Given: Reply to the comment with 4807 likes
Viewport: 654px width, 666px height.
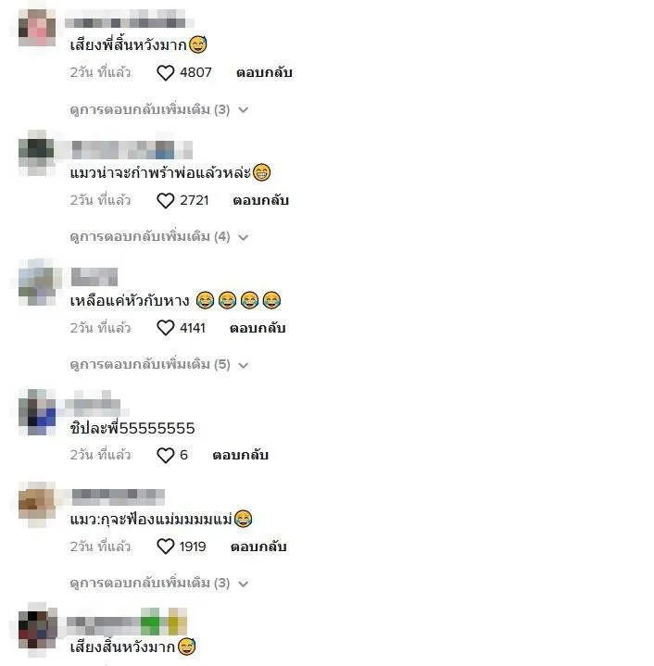Looking at the screenshot, I should coord(264,72).
